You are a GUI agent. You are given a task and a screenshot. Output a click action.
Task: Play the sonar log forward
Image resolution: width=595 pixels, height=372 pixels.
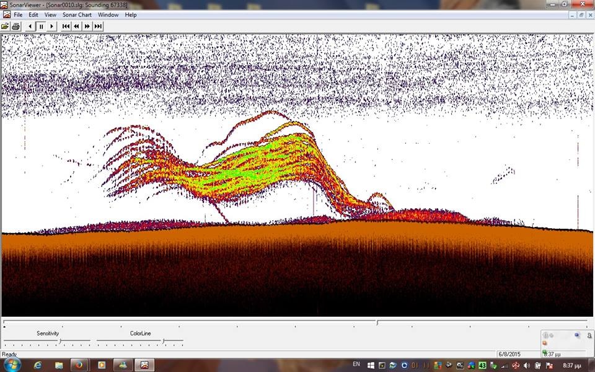click(51, 26)
